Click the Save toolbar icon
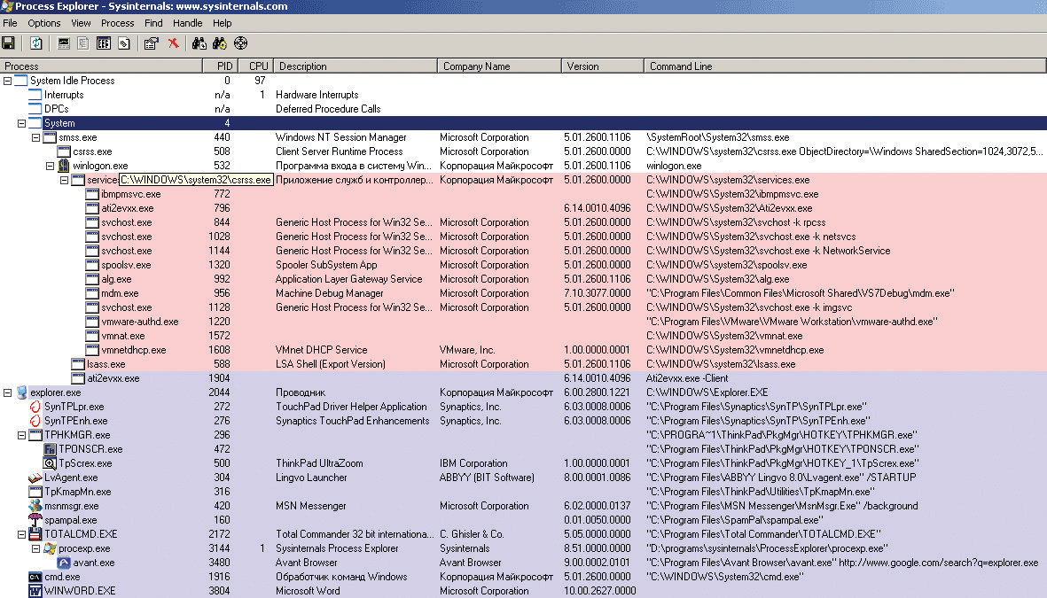This screenshot has height=598, width=1047. [x=9, y=43]
